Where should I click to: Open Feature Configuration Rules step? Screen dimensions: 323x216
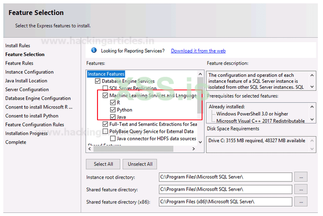point(35,125)
